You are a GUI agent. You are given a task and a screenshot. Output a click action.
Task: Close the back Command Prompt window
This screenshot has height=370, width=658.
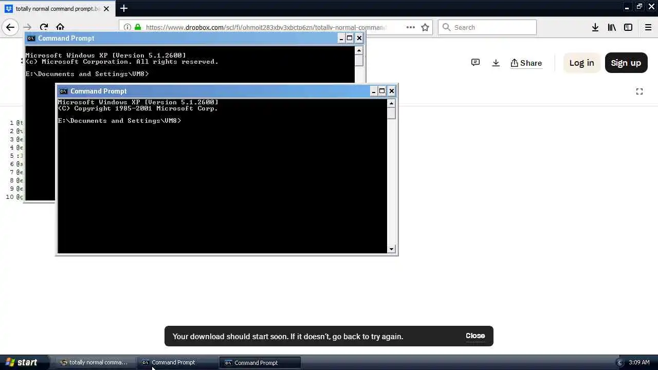pyautogui.click(x=359, y=38)
